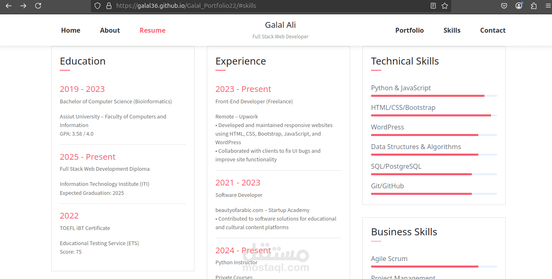Viewport: 552px width, 279px height.
Task: Toggle reader view icon in address bar
Action: tap(433, 6)
